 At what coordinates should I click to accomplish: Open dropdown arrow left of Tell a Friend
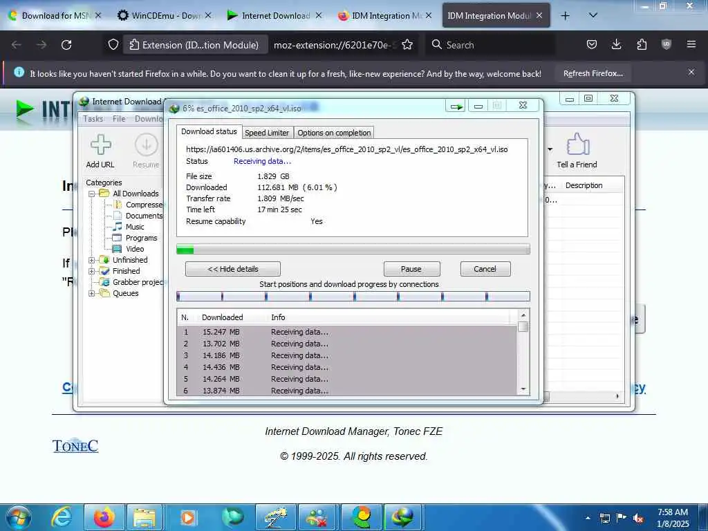point(550,149)
